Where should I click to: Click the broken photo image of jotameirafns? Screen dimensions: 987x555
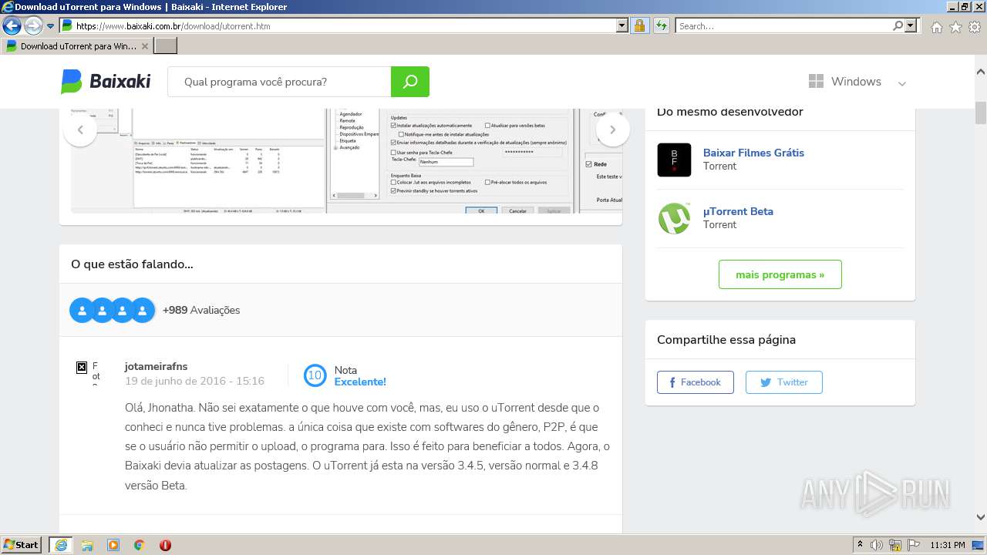click(82, 368)
